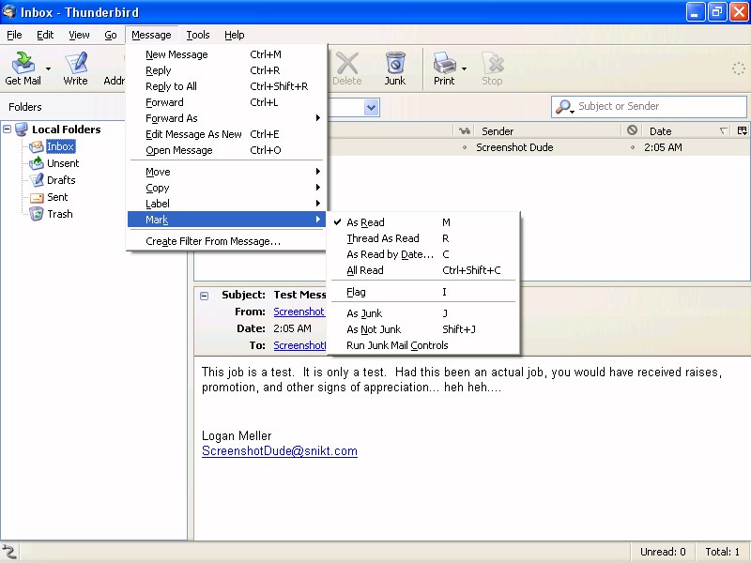Choose Reply in the Message menu

pos(226,70)
